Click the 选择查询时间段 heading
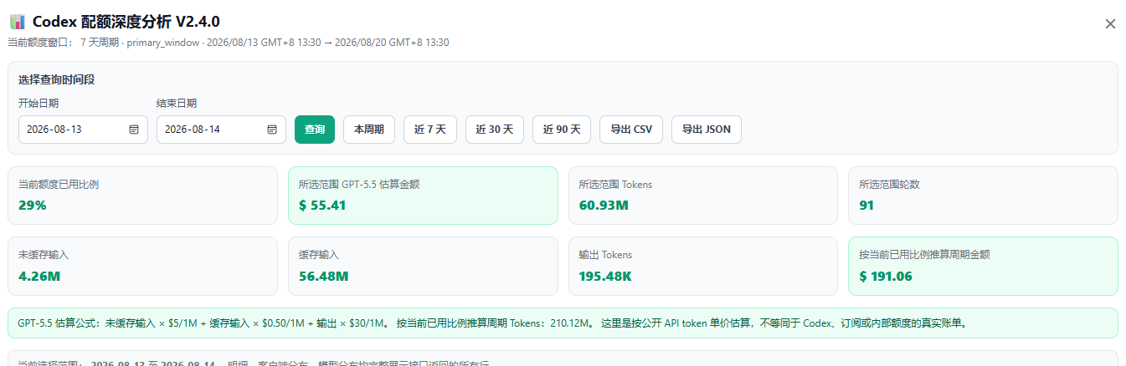 click(55, 80)
